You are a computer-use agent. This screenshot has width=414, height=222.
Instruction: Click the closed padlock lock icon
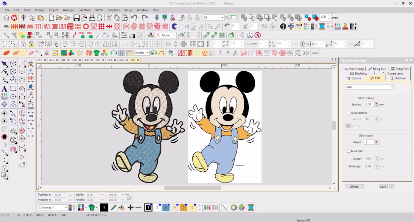tap(23, 44)
